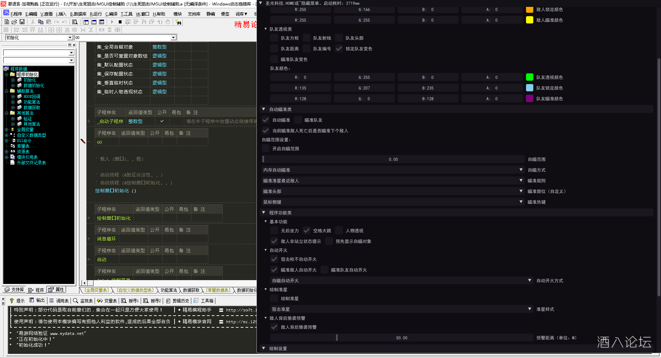Uncheck 锁定队友变色 checkbox
The image size is (661, 358).
coord(339,49)
